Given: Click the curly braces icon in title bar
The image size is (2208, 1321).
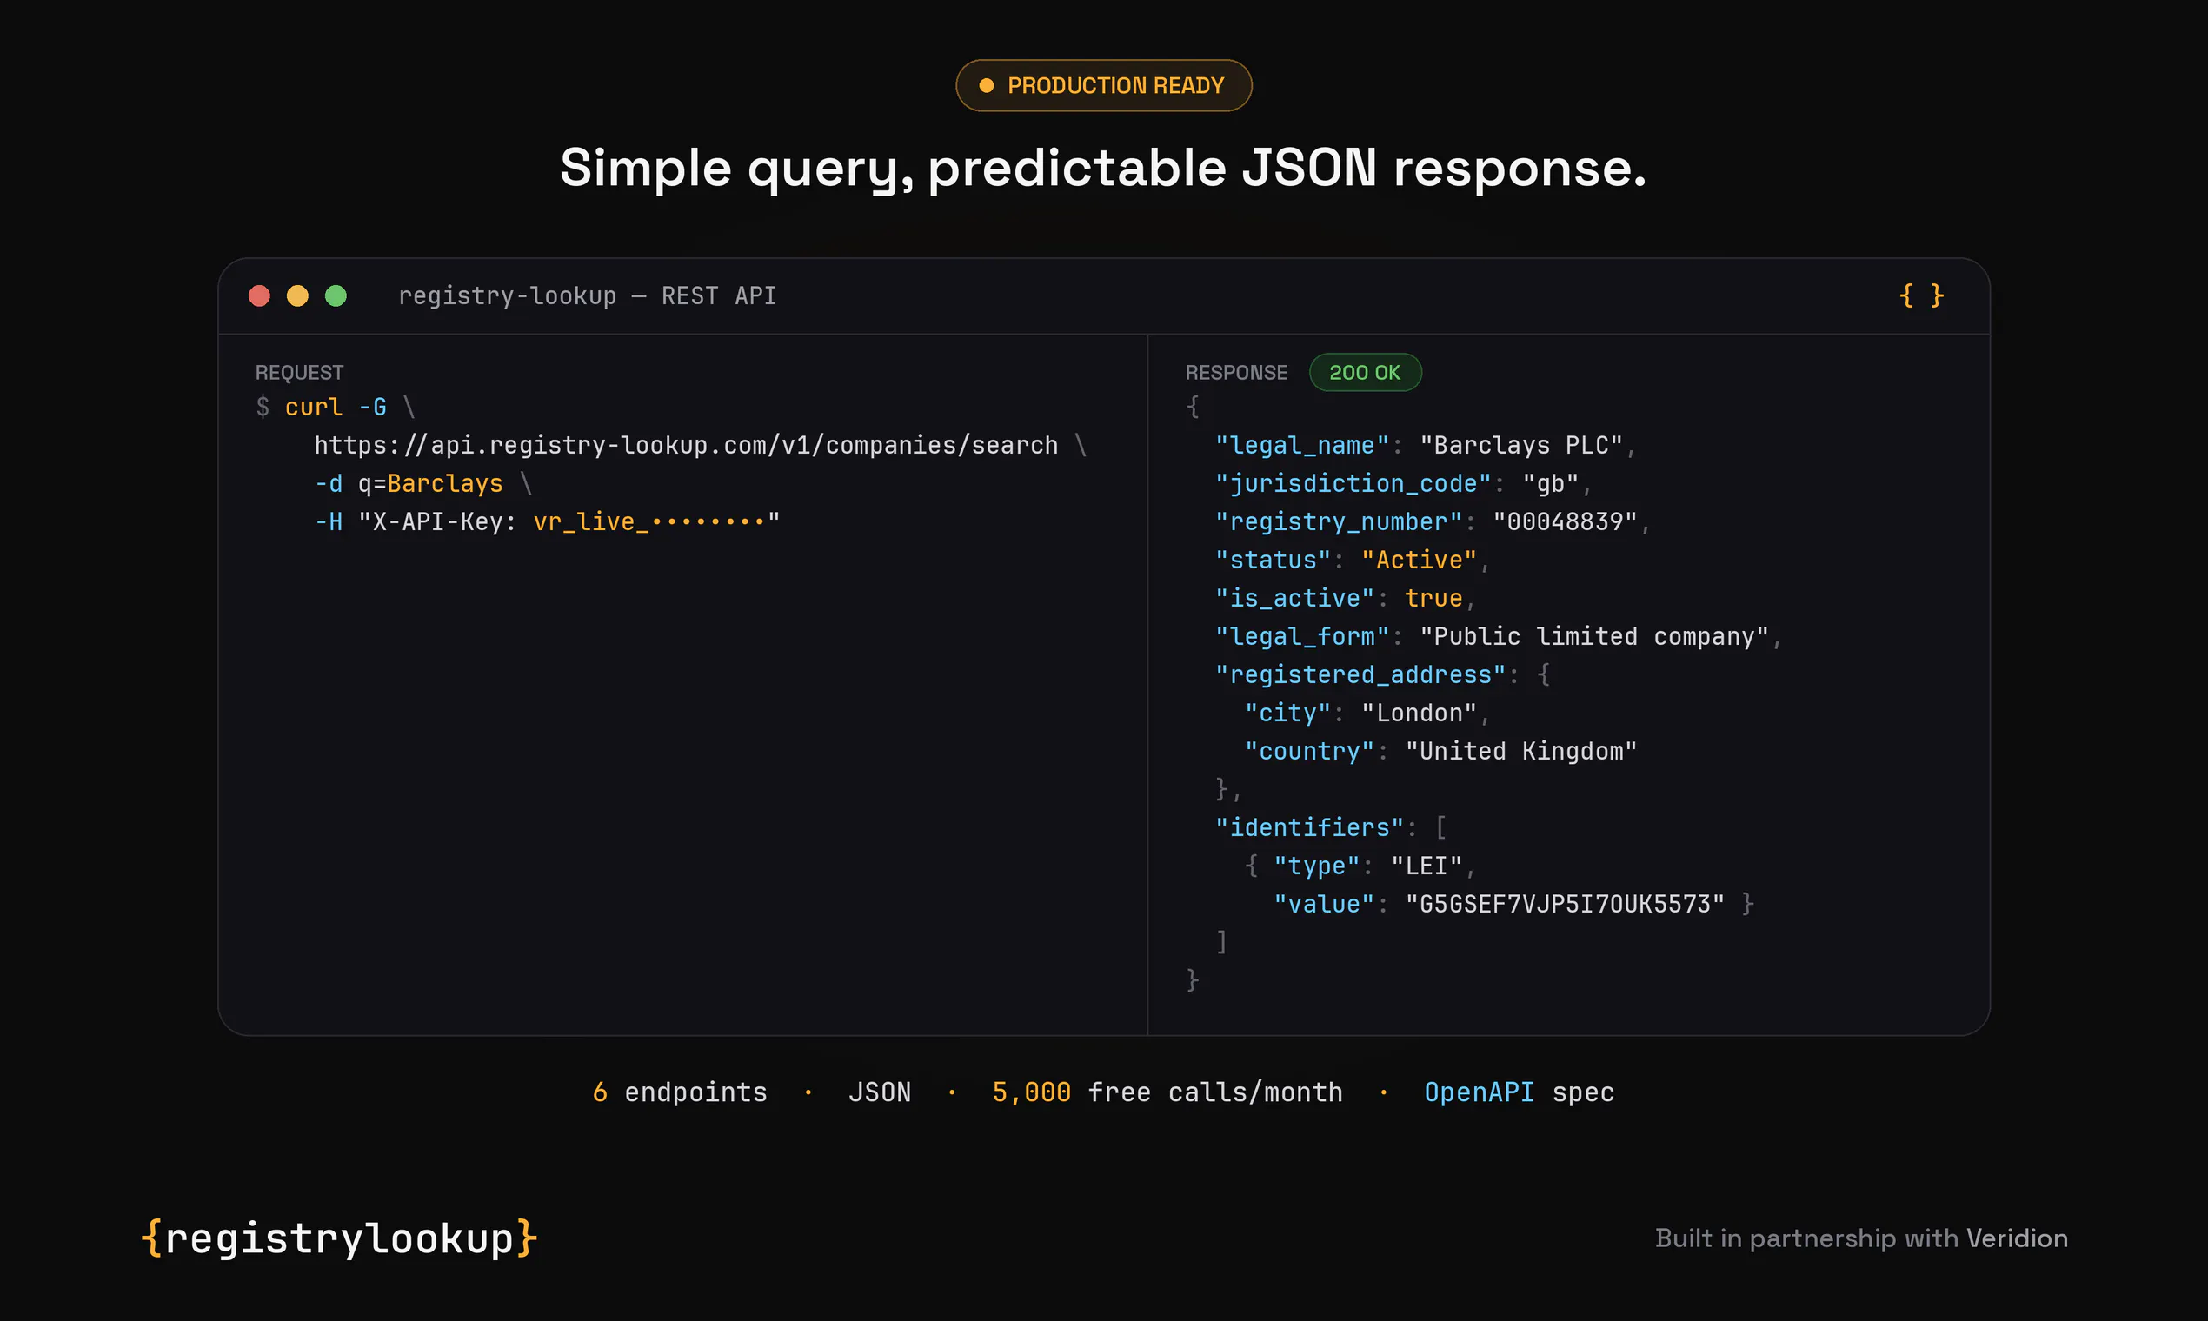Looking at the screenshot, I should 1921,295.
